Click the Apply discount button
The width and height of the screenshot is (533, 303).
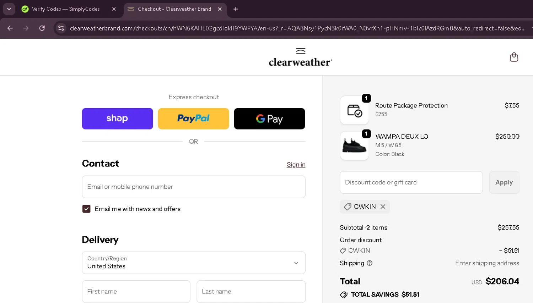[504, 182]
